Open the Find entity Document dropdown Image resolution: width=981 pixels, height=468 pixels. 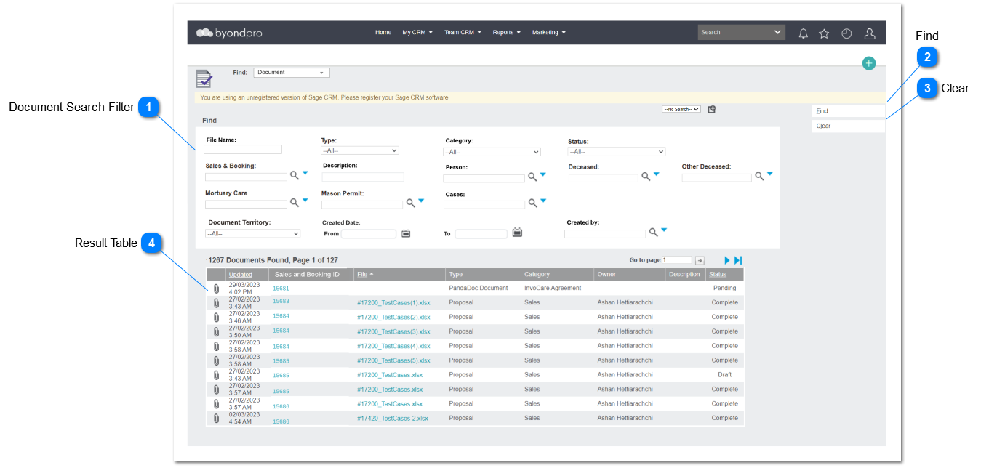292,73
